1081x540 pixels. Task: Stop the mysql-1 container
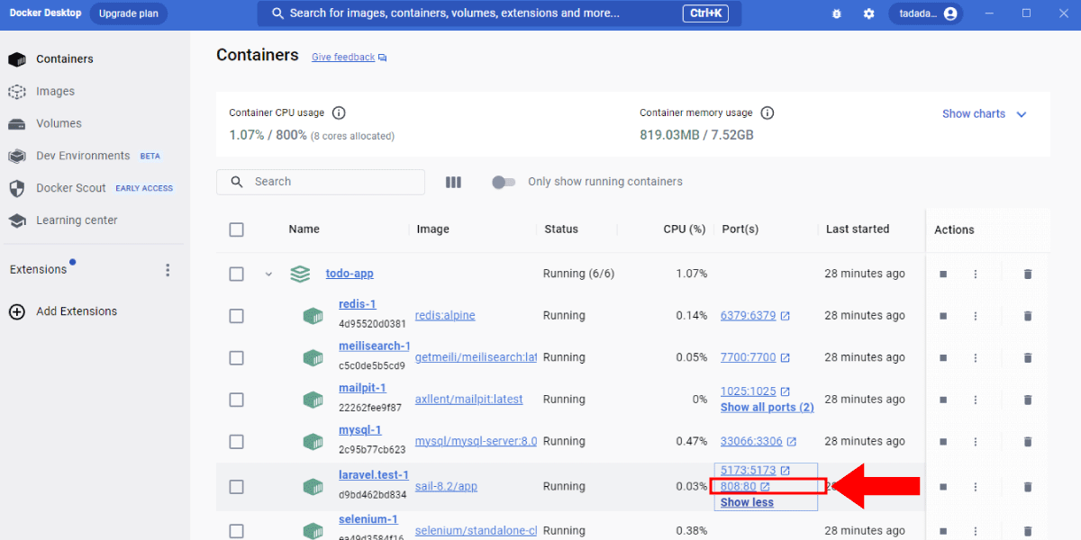(x=943, y=442)
